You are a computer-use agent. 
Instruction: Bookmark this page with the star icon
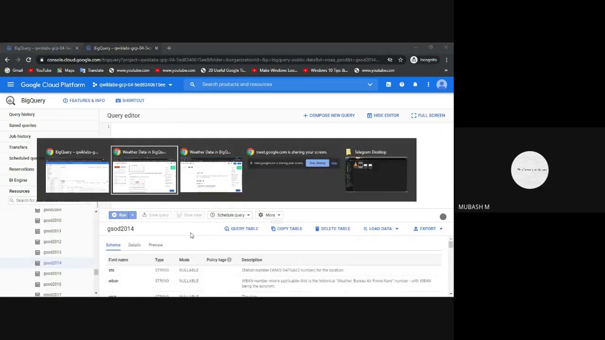(400, 59)
